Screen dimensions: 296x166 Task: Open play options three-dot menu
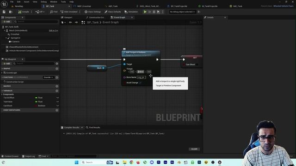162,12
